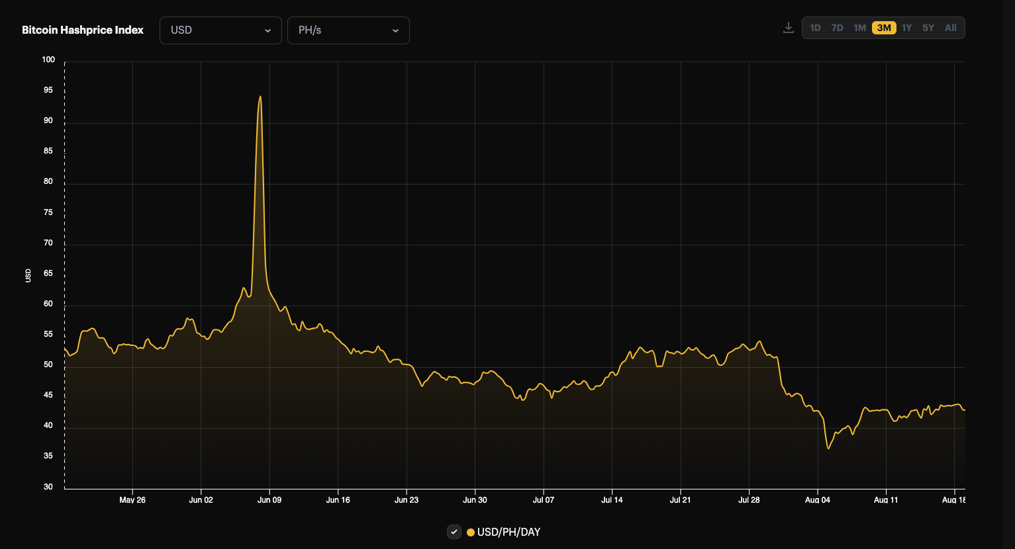Open the USD currency dropdown
1015x549 pixels.
(x=220, y=30)
